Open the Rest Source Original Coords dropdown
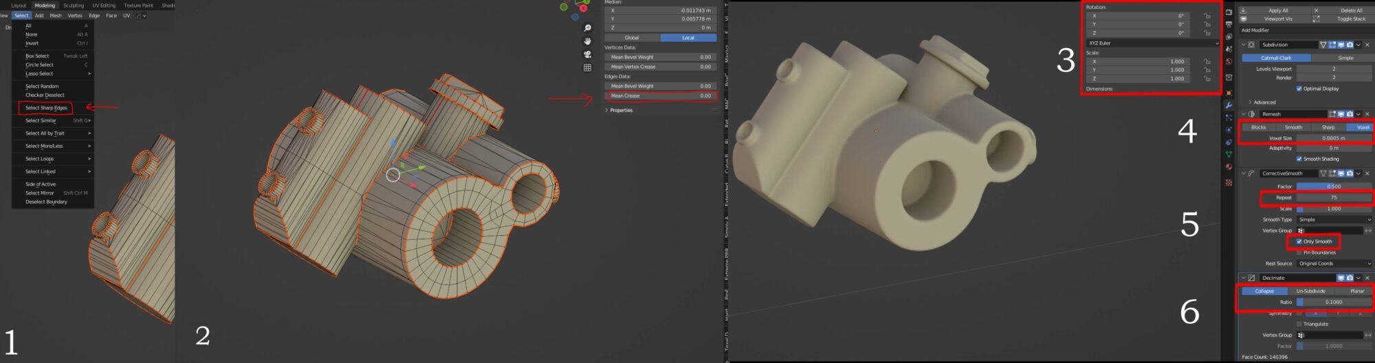This screenshot has height=363, width=1375. tap(1334, 263)
